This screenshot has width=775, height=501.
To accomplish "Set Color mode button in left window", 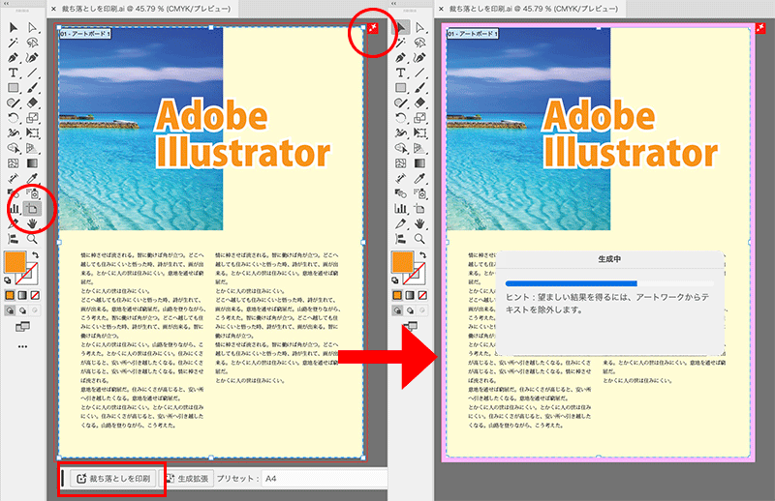I will pyautogui.click(x=10, y=295).
